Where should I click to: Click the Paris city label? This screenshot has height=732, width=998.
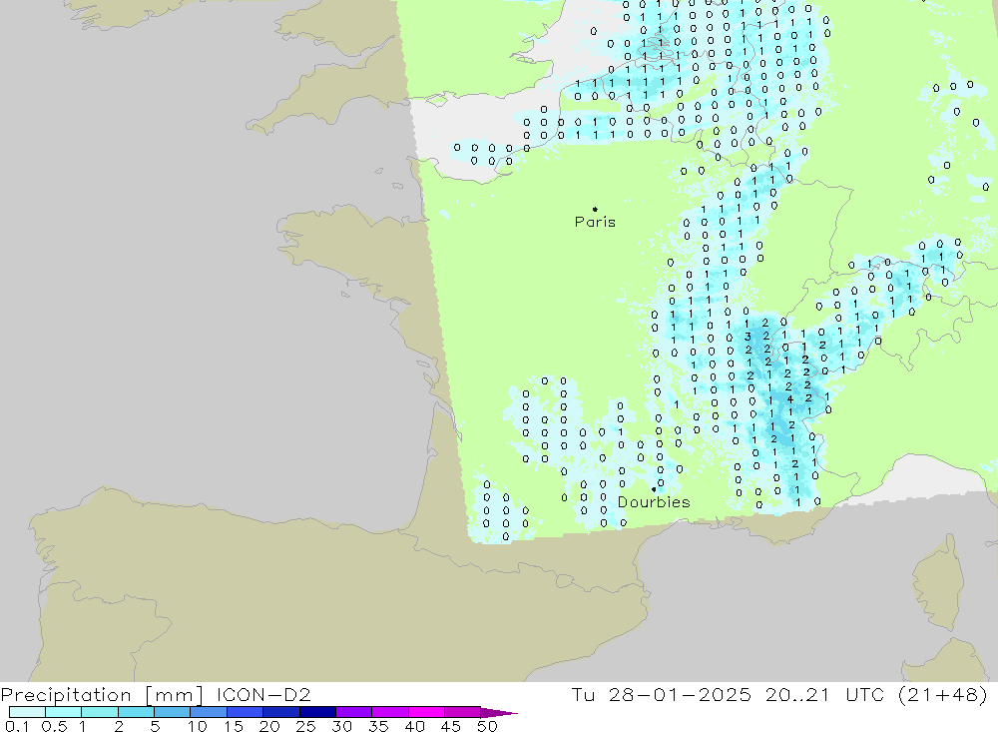point(595,222)
